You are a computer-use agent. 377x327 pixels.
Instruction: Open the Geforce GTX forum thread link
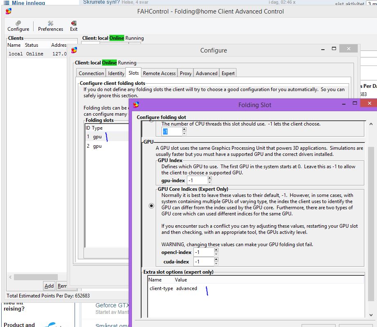tap(112, 305)
